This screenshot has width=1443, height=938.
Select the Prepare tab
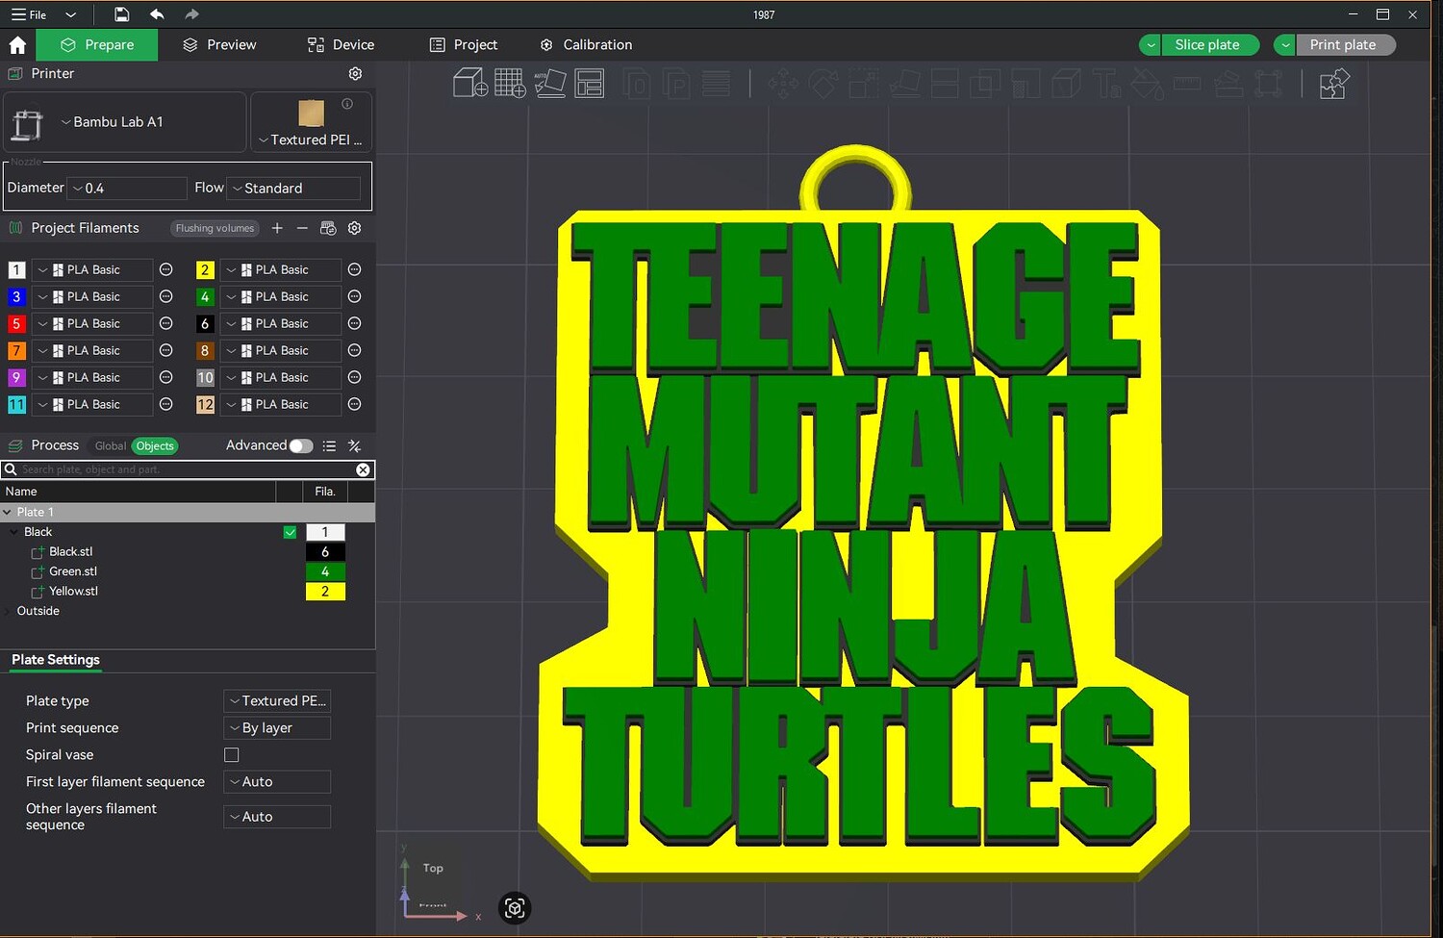coord(97,45)
